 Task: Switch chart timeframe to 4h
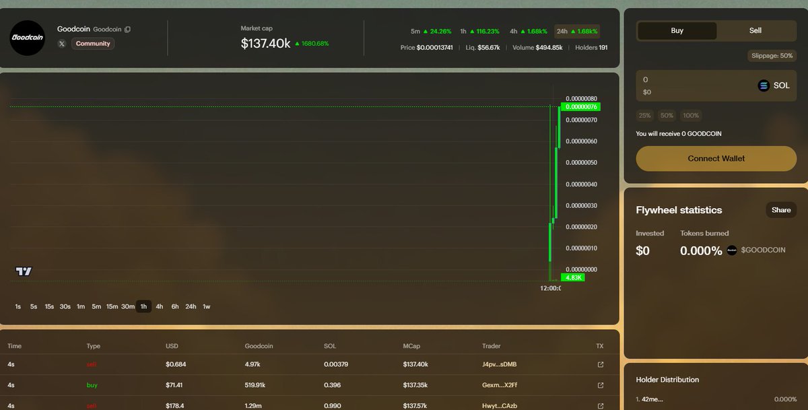point(159,306)
